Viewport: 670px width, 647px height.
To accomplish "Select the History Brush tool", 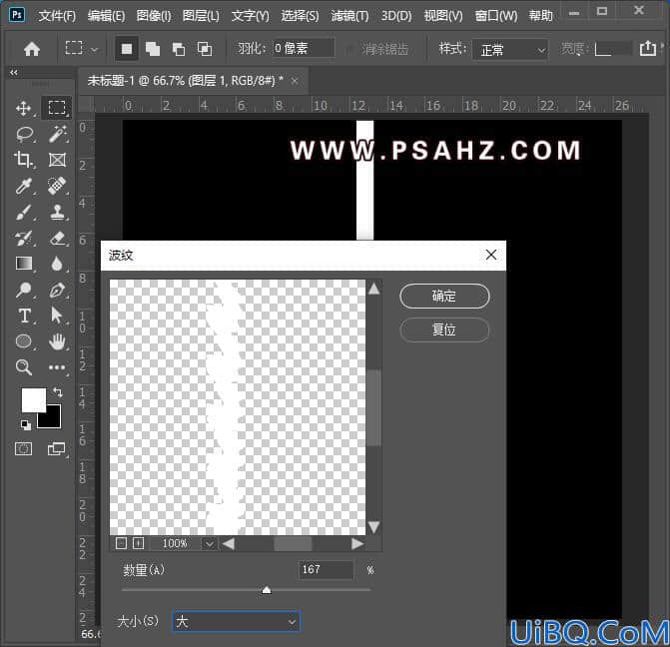I will point(24,239).
